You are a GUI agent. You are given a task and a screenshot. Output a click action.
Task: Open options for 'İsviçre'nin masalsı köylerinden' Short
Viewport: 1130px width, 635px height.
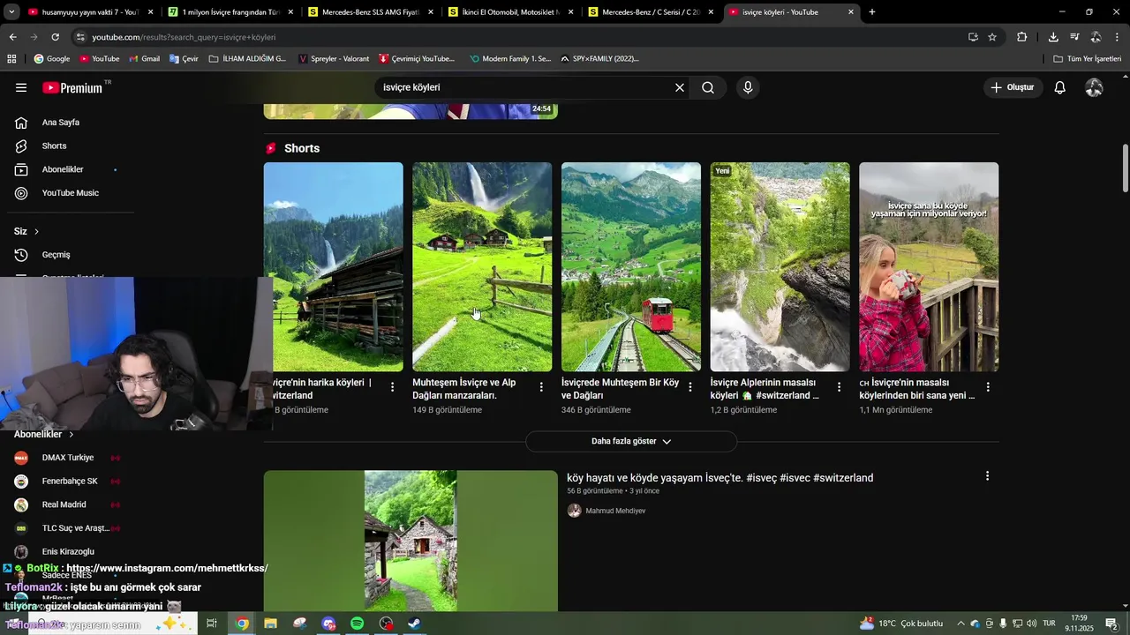988,387
